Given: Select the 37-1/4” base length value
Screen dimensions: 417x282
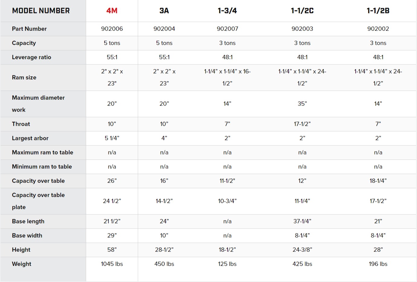Looking at the screenshot, I should coord(302,221).
